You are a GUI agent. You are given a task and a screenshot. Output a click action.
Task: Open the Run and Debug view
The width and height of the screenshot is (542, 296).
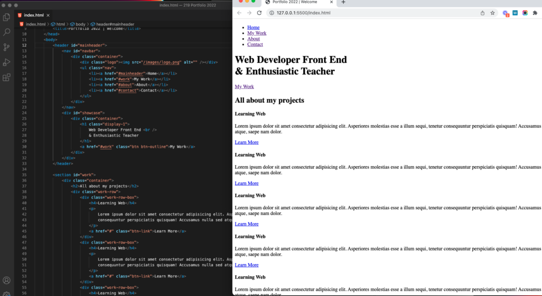6,62
